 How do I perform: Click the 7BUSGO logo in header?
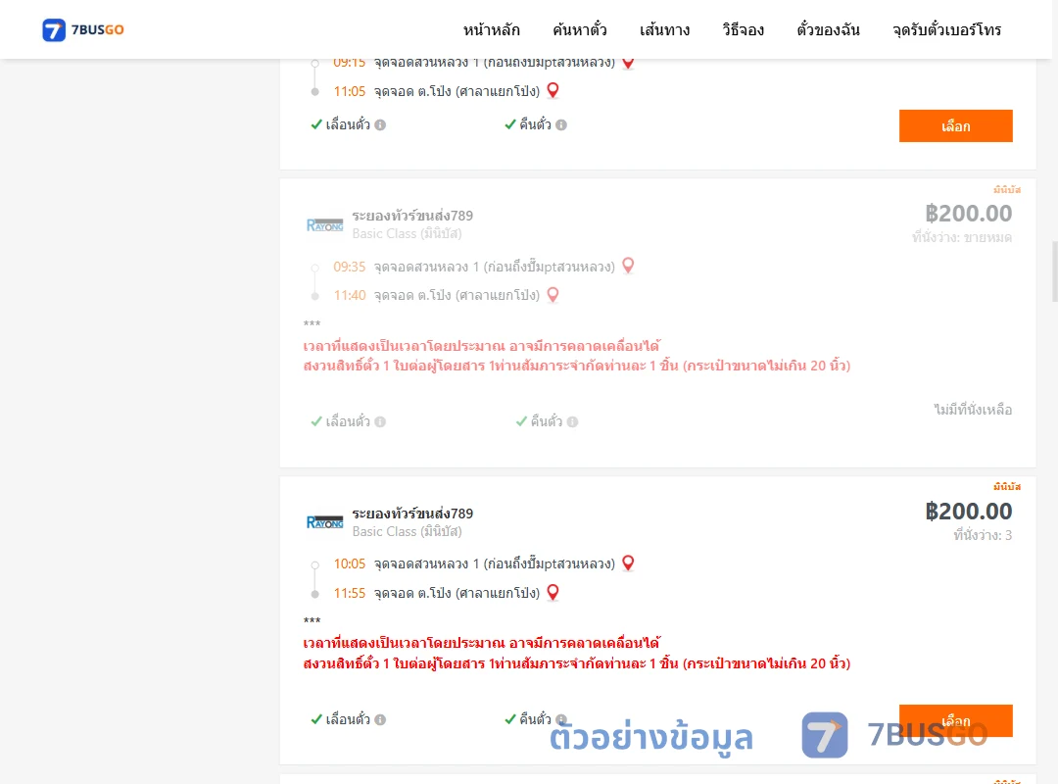click(83, 29)
